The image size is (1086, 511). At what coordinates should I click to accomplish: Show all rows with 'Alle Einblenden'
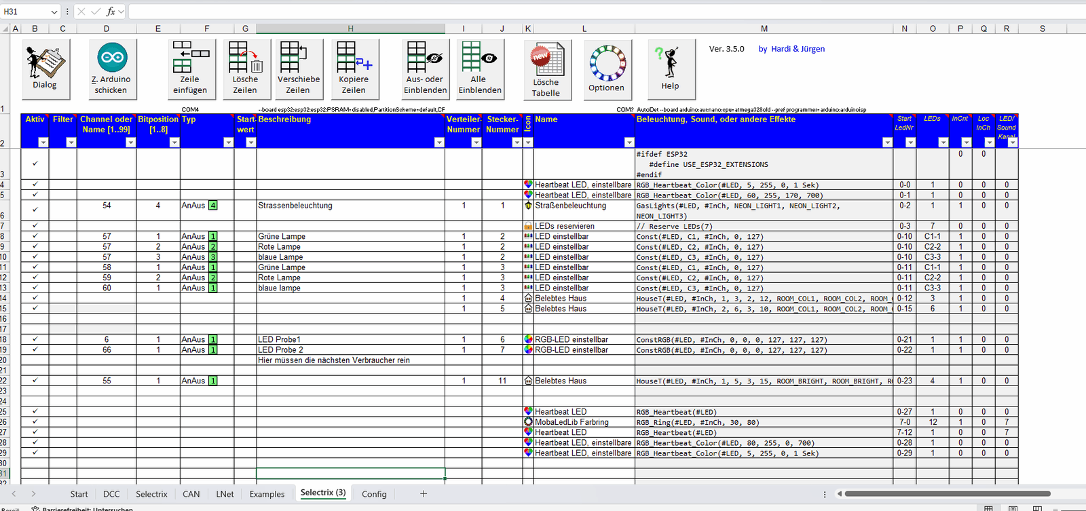pos(480,68)
